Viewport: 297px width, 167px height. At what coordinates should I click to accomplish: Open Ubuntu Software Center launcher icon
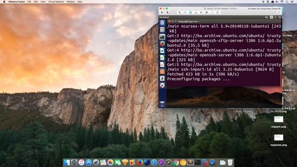[162, 71]
